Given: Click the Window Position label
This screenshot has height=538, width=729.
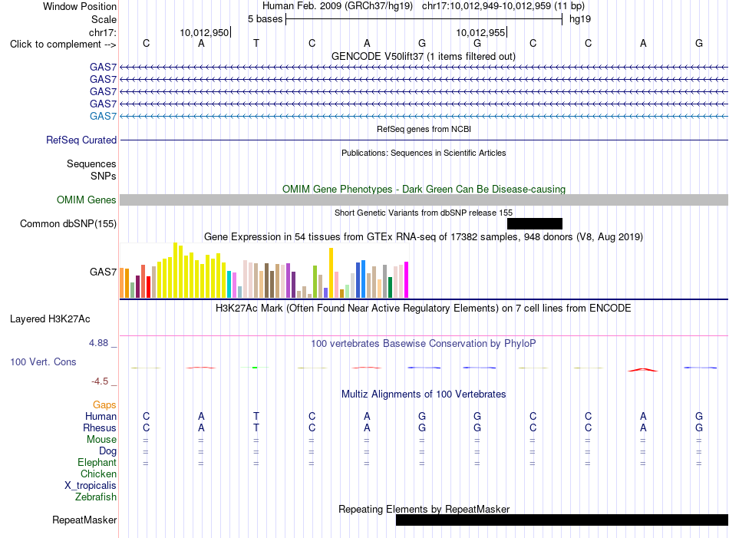Looking at the screenshot, I should pos(80,6).
